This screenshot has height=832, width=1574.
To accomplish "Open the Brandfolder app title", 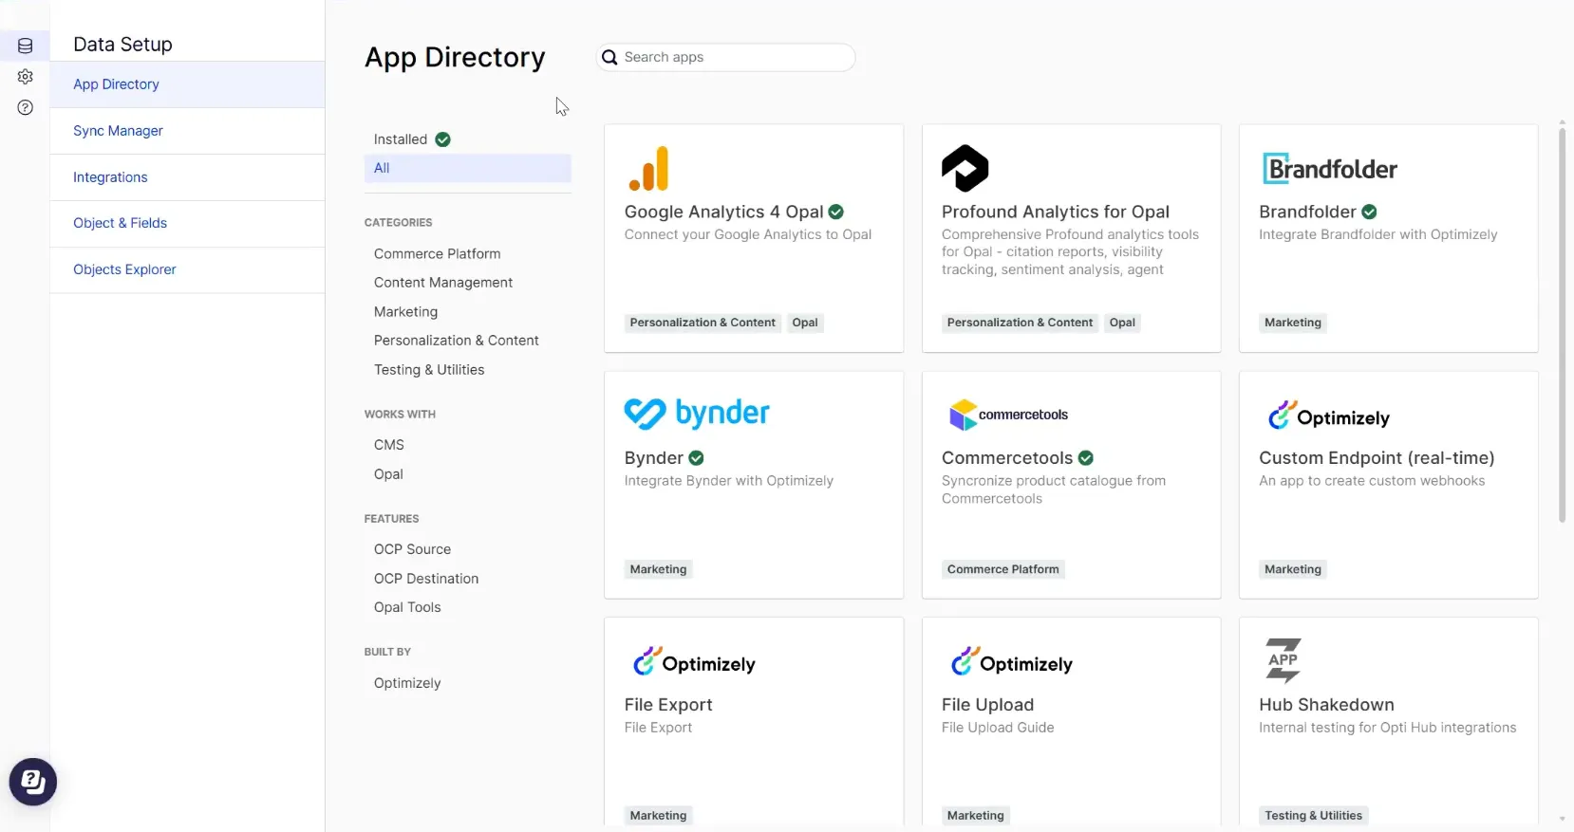I will point(1307,212).
